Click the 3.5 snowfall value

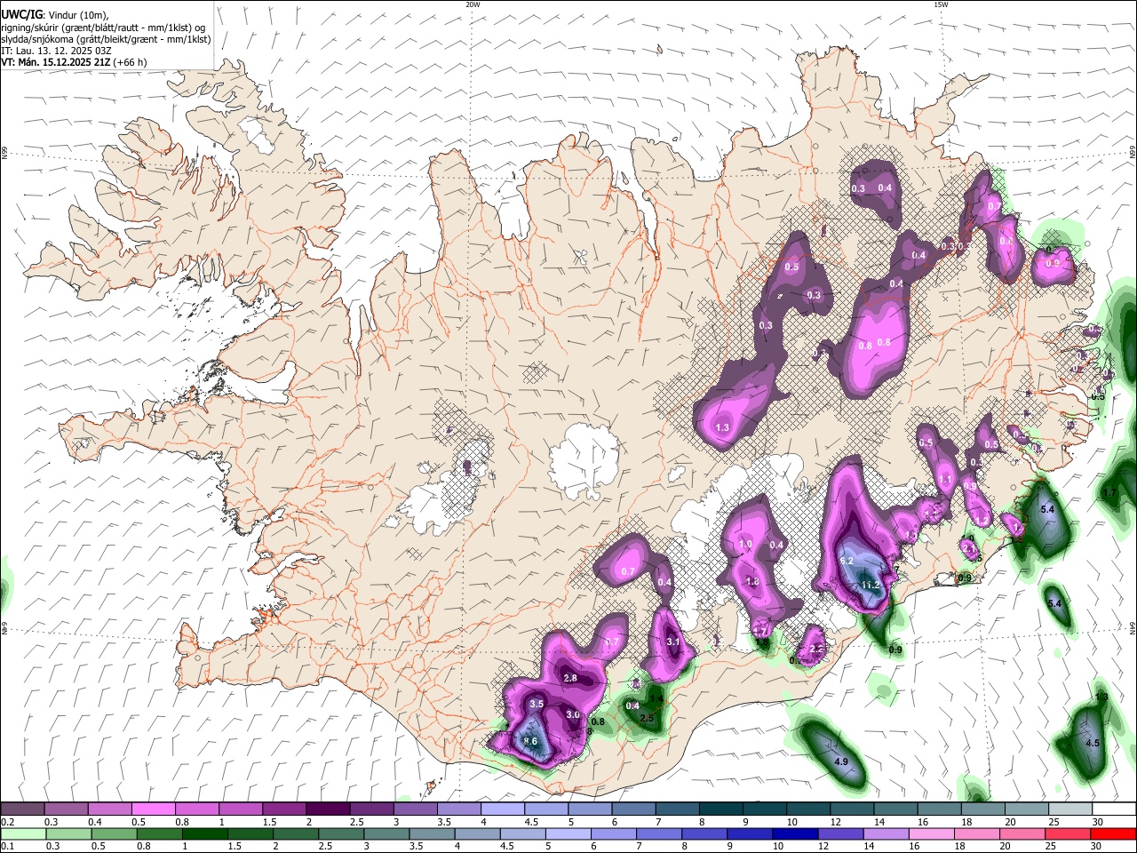537,704
